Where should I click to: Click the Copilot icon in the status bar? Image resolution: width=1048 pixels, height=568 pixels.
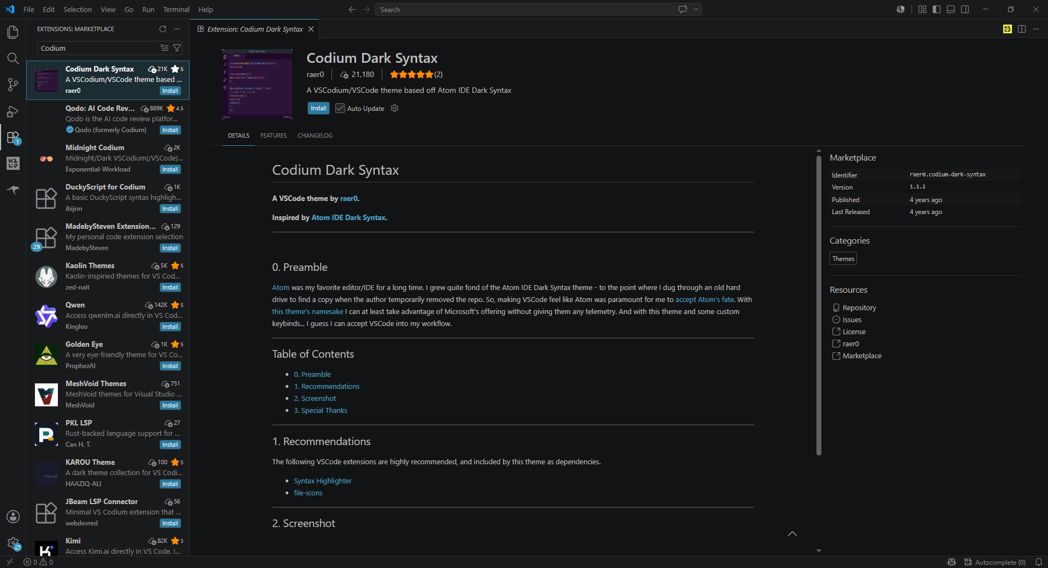[952, 562]
